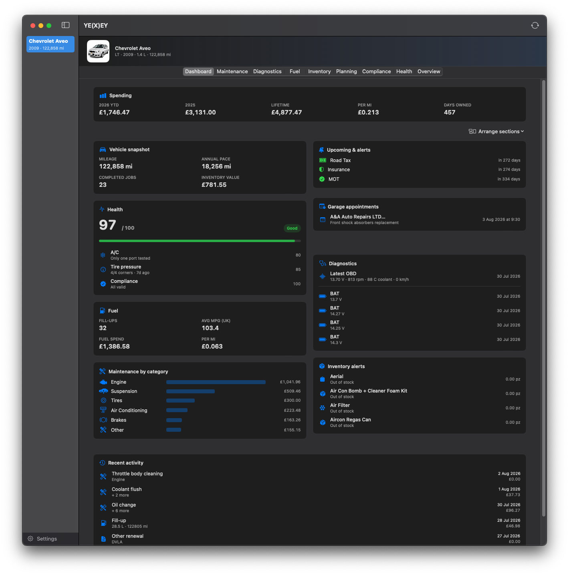Viewport: 569px width, 575px height.
Task: Click the Recent activity clock icon
Action: 103,463
